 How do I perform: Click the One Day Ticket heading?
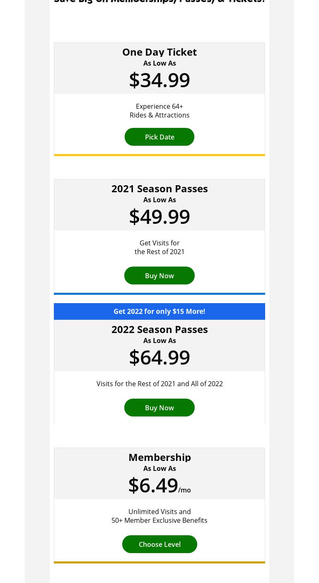tap(159, 52)
